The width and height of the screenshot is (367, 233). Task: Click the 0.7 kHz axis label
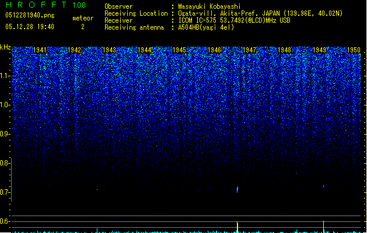(5, 192)
